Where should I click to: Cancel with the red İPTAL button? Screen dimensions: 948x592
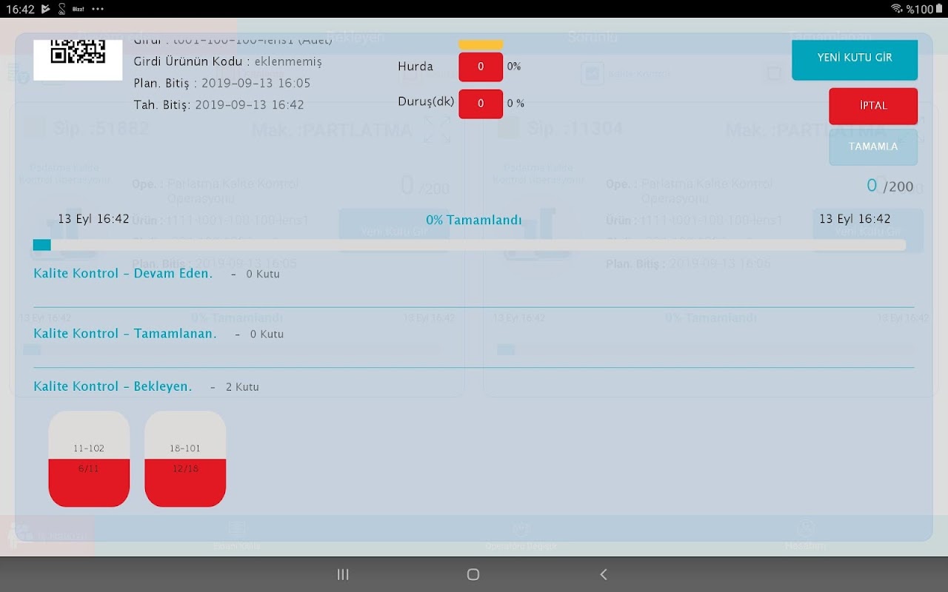tap(873, 106)
